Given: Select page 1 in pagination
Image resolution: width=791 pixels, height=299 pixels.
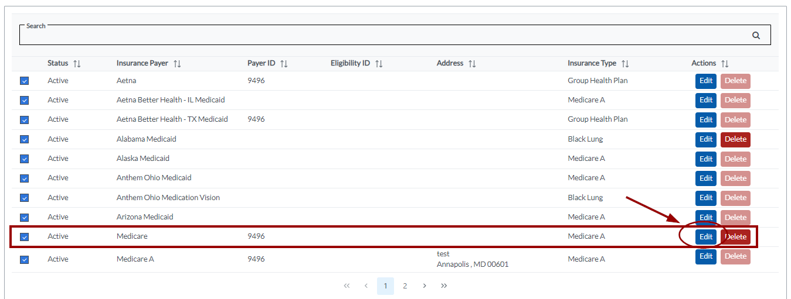Looking at the screenshot, I should (x=385, y=286).
